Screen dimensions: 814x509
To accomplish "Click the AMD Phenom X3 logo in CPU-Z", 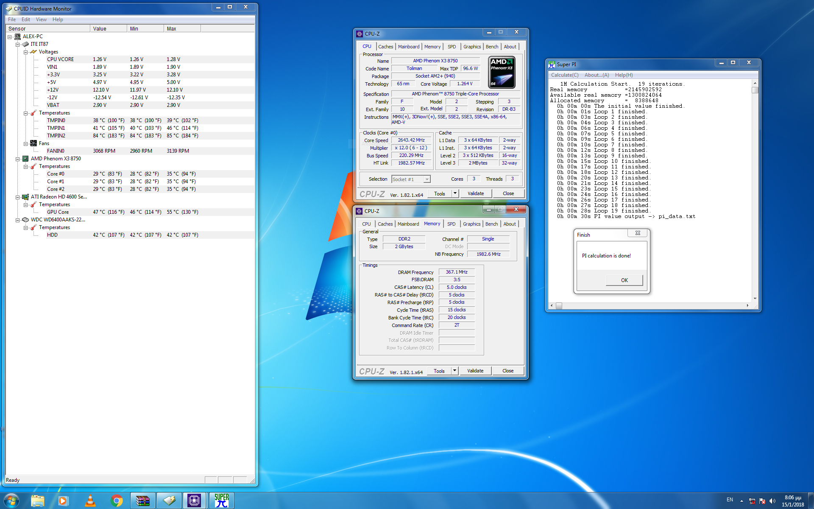I will [502, 72].
